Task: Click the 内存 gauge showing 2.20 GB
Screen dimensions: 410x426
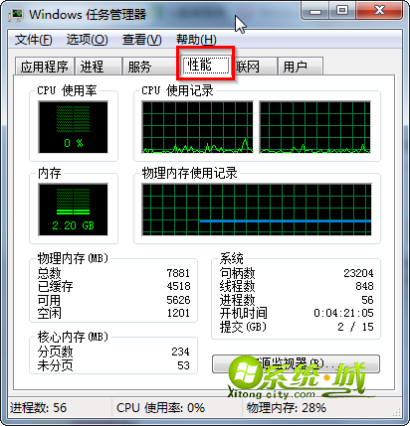Action: click(x=73, y=210)
